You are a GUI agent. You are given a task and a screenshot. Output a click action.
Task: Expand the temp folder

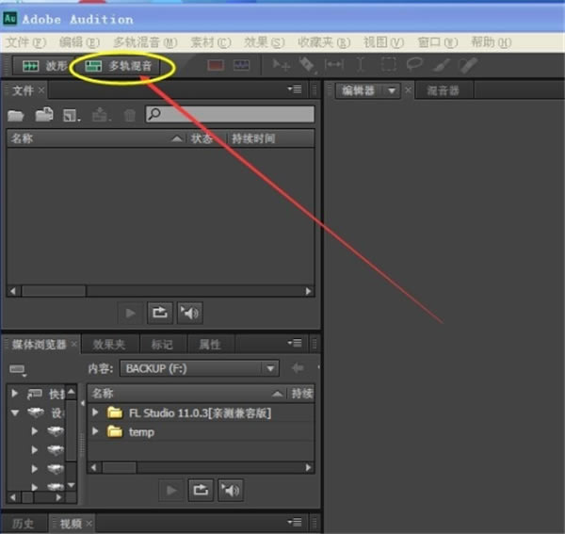[95, 431]
